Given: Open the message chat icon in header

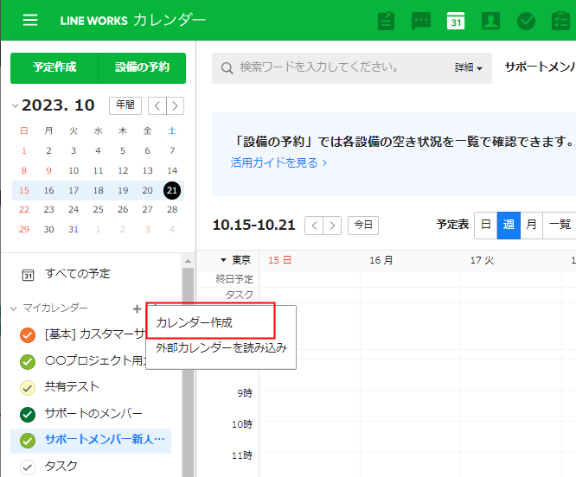Looking at the screenshot, I should 421,21.
